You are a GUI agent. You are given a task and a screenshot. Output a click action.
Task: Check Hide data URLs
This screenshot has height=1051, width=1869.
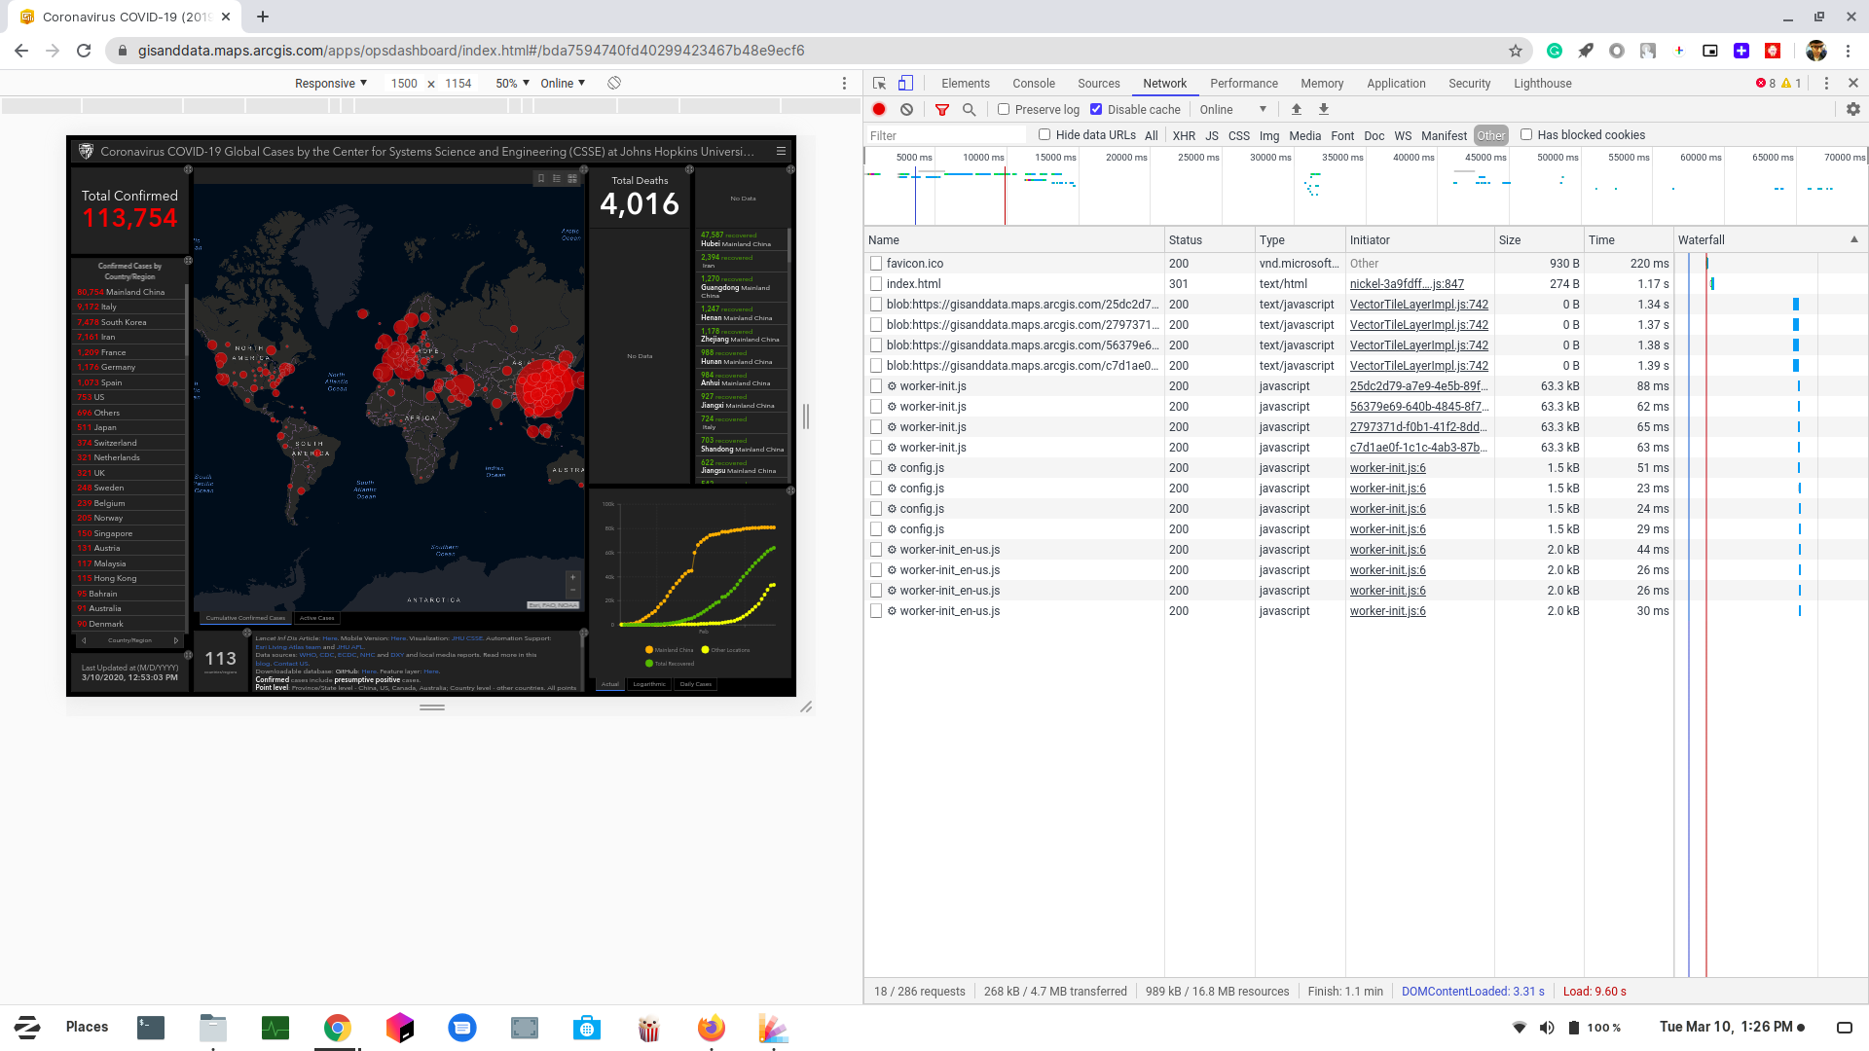(x=1044, y=135)
